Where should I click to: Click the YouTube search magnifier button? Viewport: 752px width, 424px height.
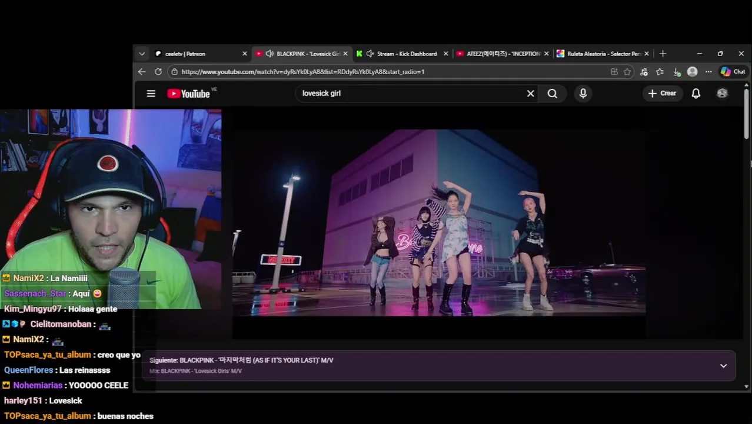pyautogui.click(x=552, y=94)
